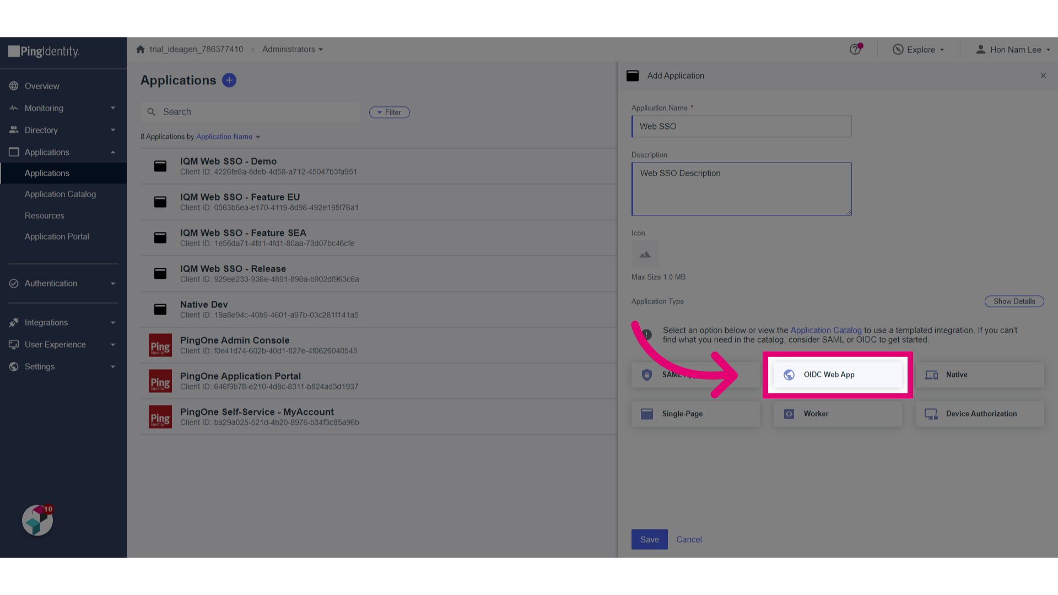This screenshot has width=1058, height=595.
Task: Click the IQM Web SSO - Feature EU icon
Action: coord(160,202)
